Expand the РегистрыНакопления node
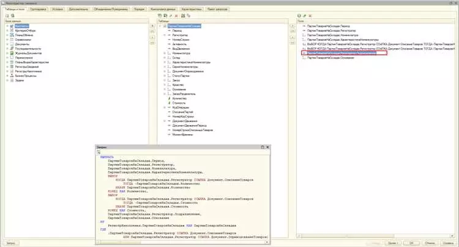Image resolution: width=459 pixels, height=247 pixels. [x=7, y=71]
